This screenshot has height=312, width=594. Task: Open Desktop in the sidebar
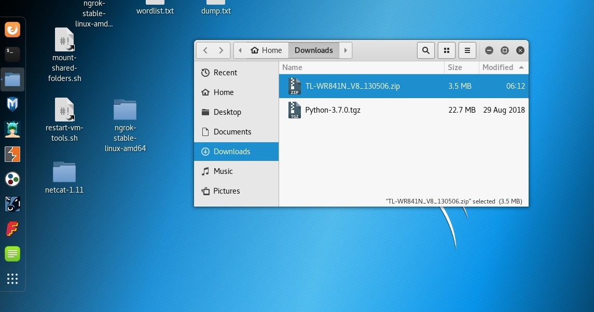[236, 112]
